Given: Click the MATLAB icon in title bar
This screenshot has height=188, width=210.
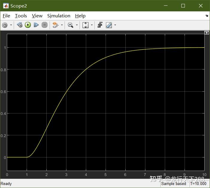Looking at the screenshot, I should coord(6,6).
